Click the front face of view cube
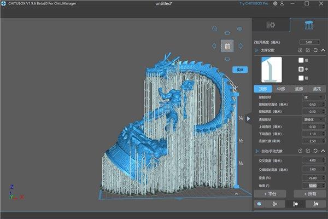Image resolution: width=328 pixels, height=219 pixels. pos(227,46)
